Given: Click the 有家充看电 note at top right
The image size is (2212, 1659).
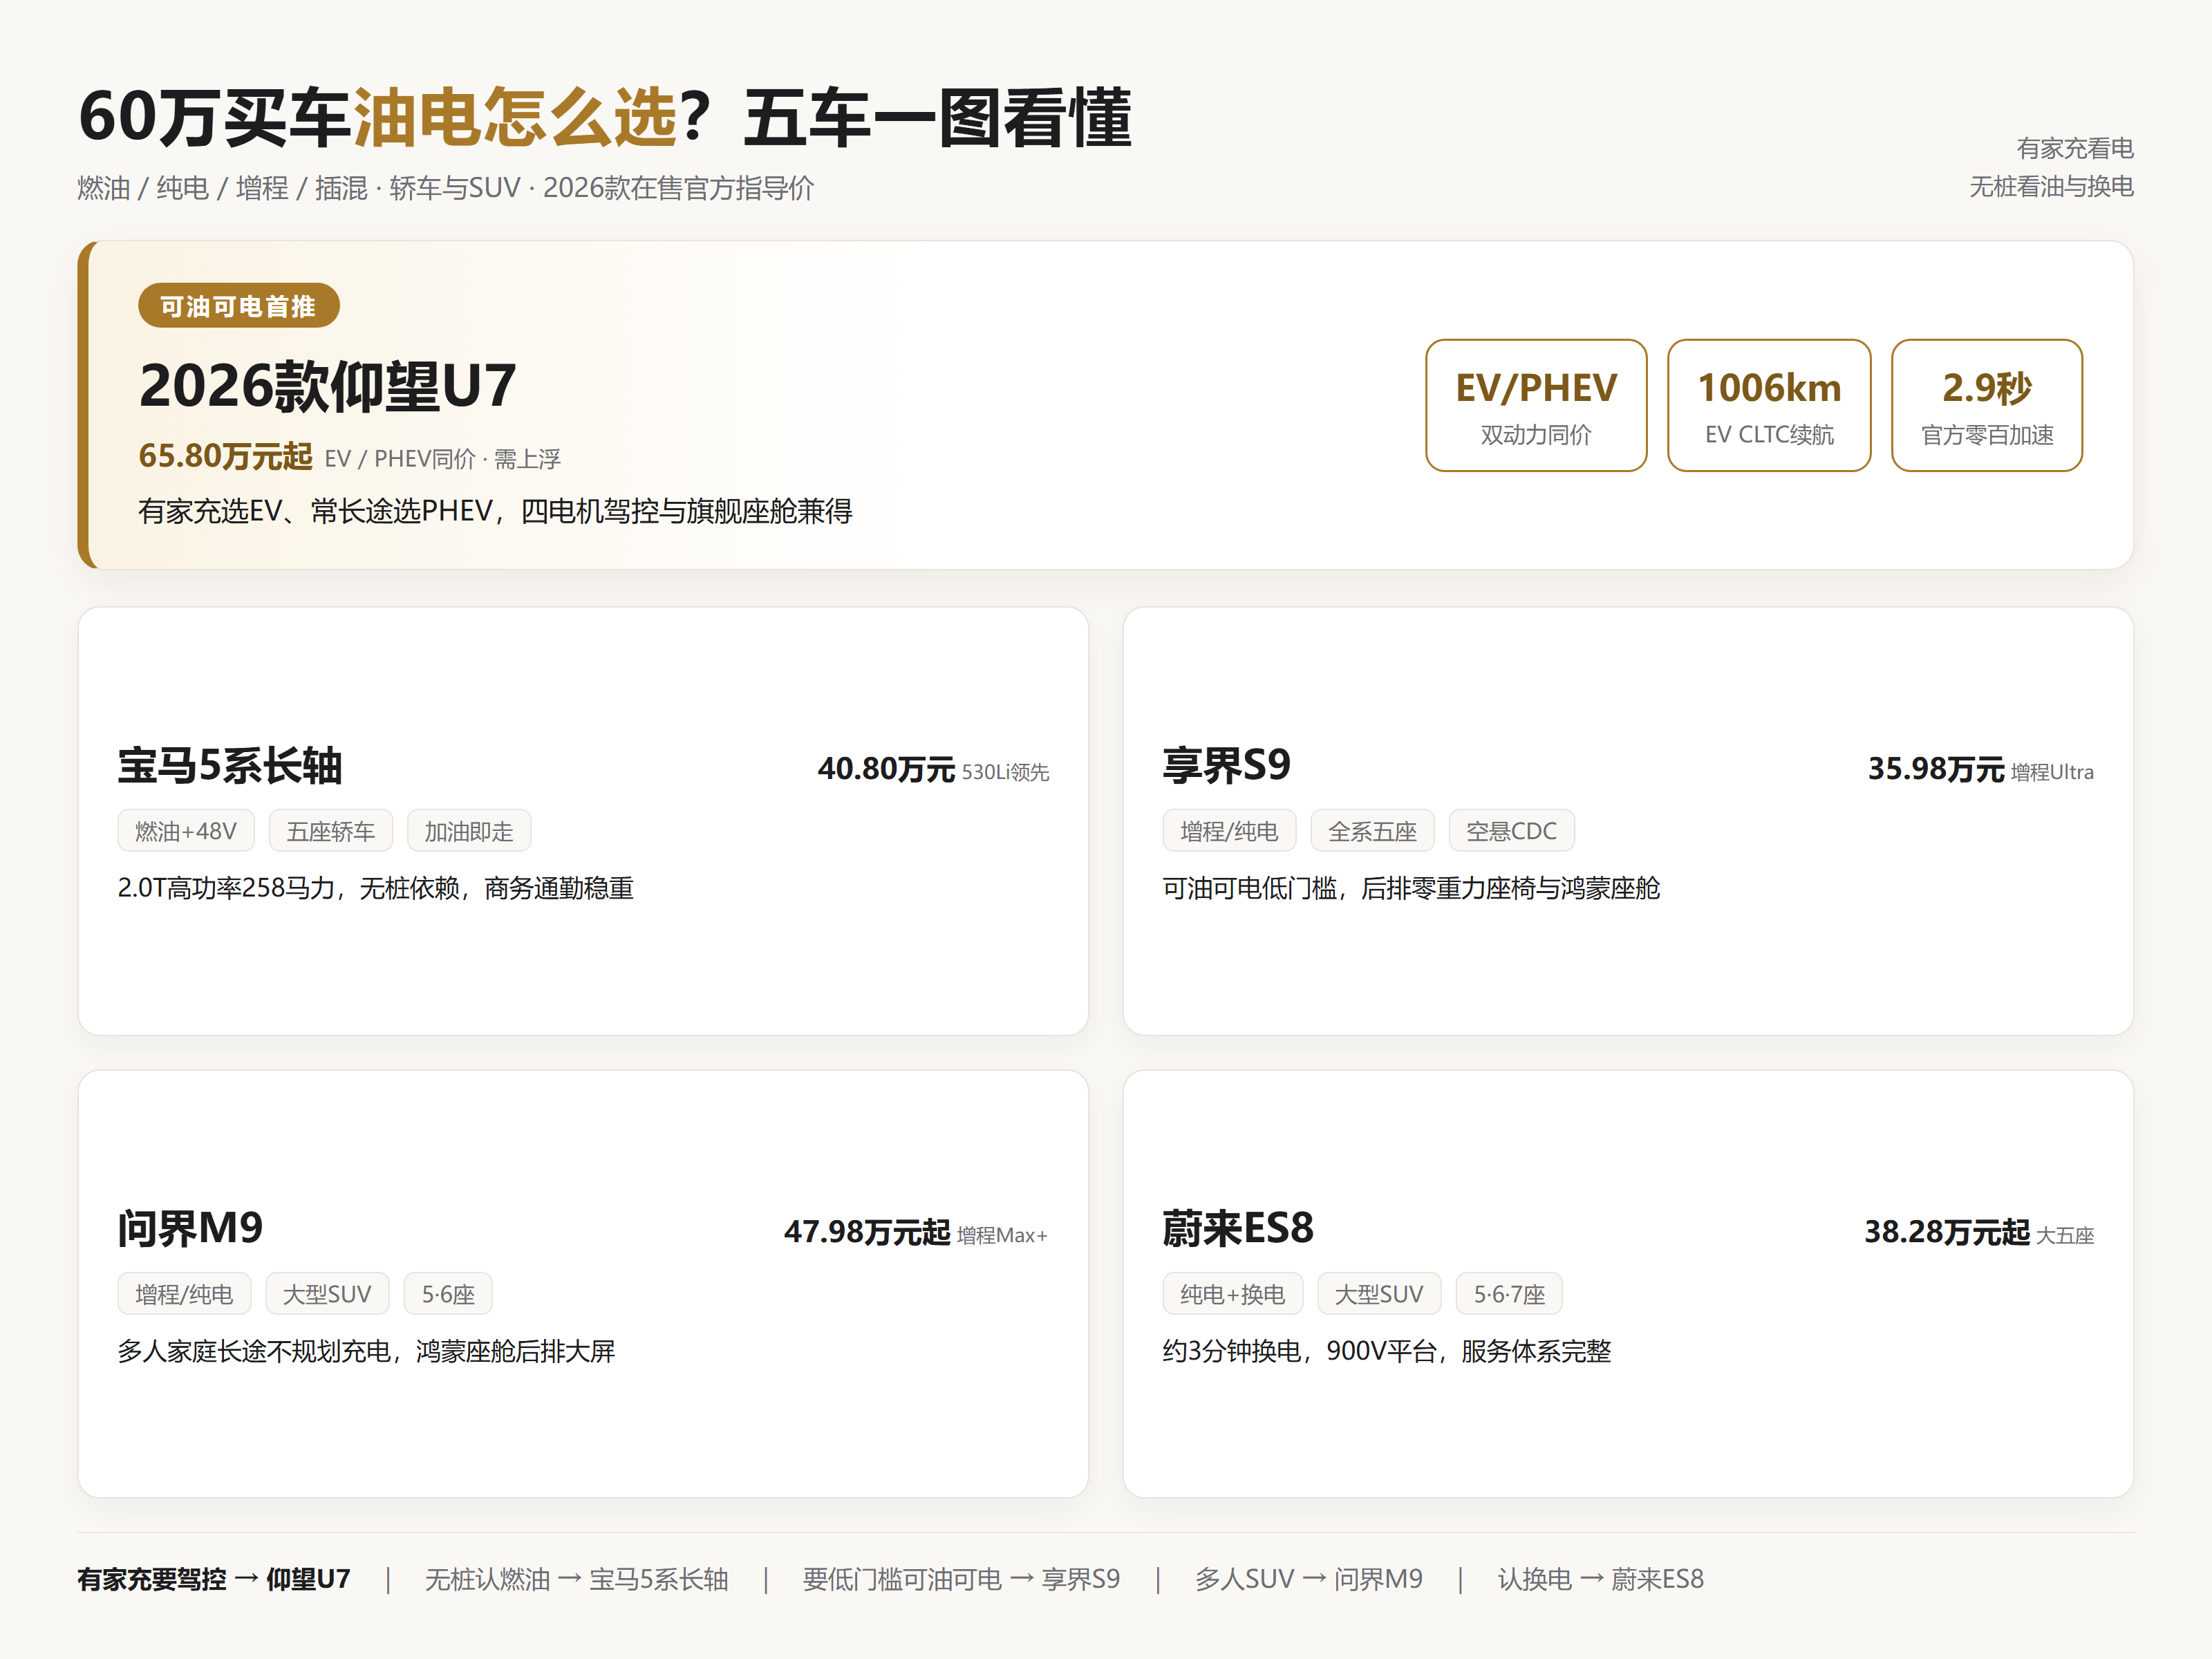Looking at the screenshot, I should [x=2075, y=148].
